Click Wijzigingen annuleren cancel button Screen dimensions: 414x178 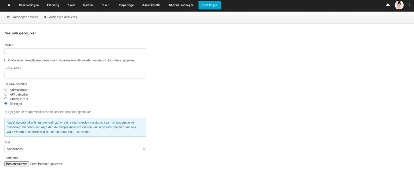pos(60,17)
